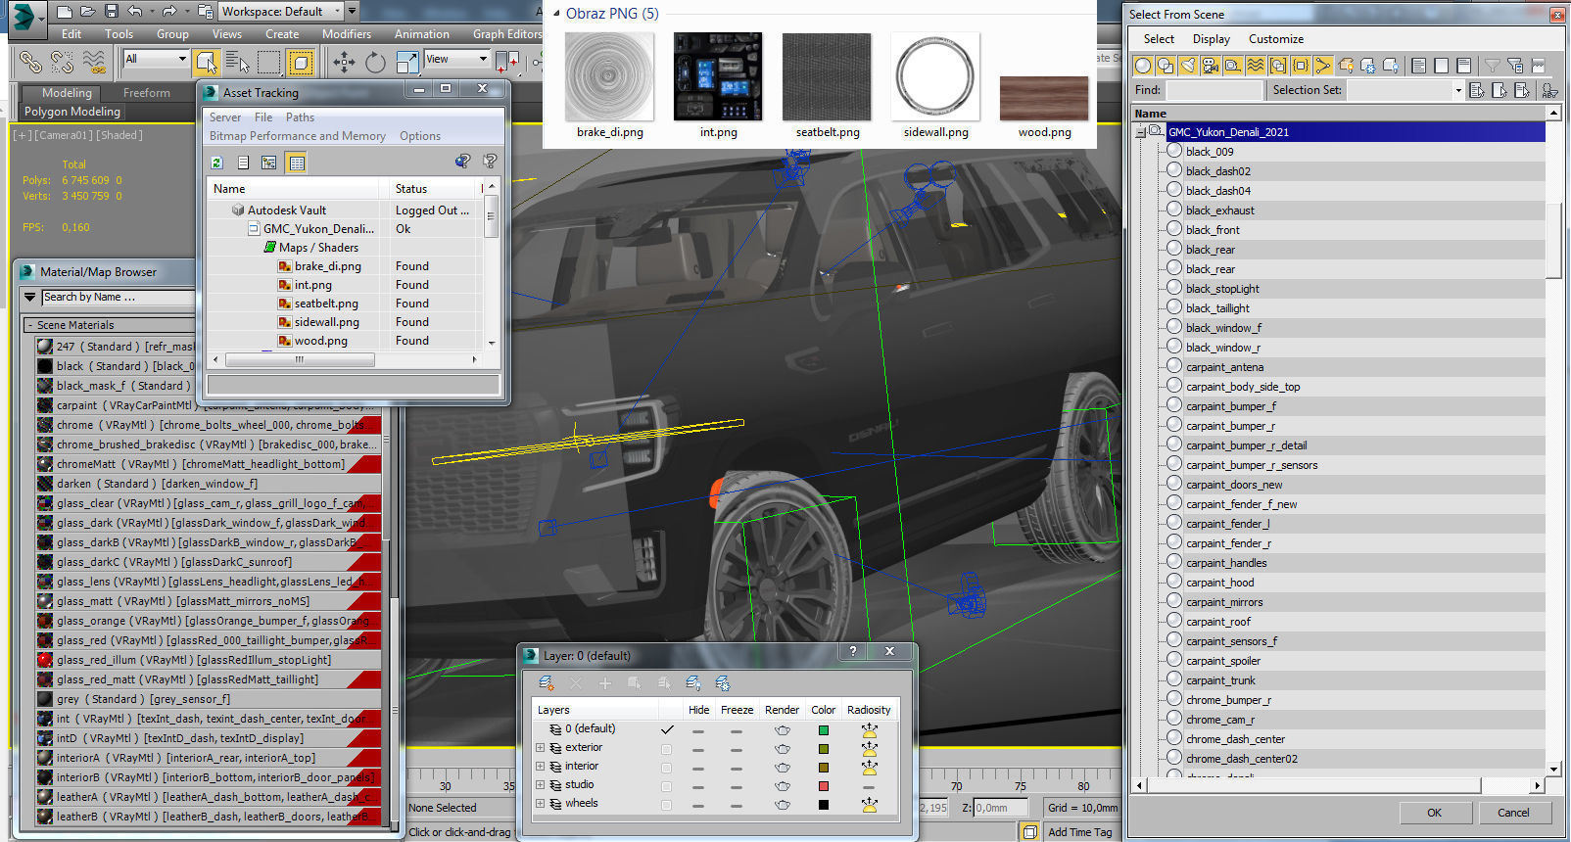The height and width of the screenshot is (842, 1571).
Task: Click the OK button in Select From Scene
Action: 1434,813
